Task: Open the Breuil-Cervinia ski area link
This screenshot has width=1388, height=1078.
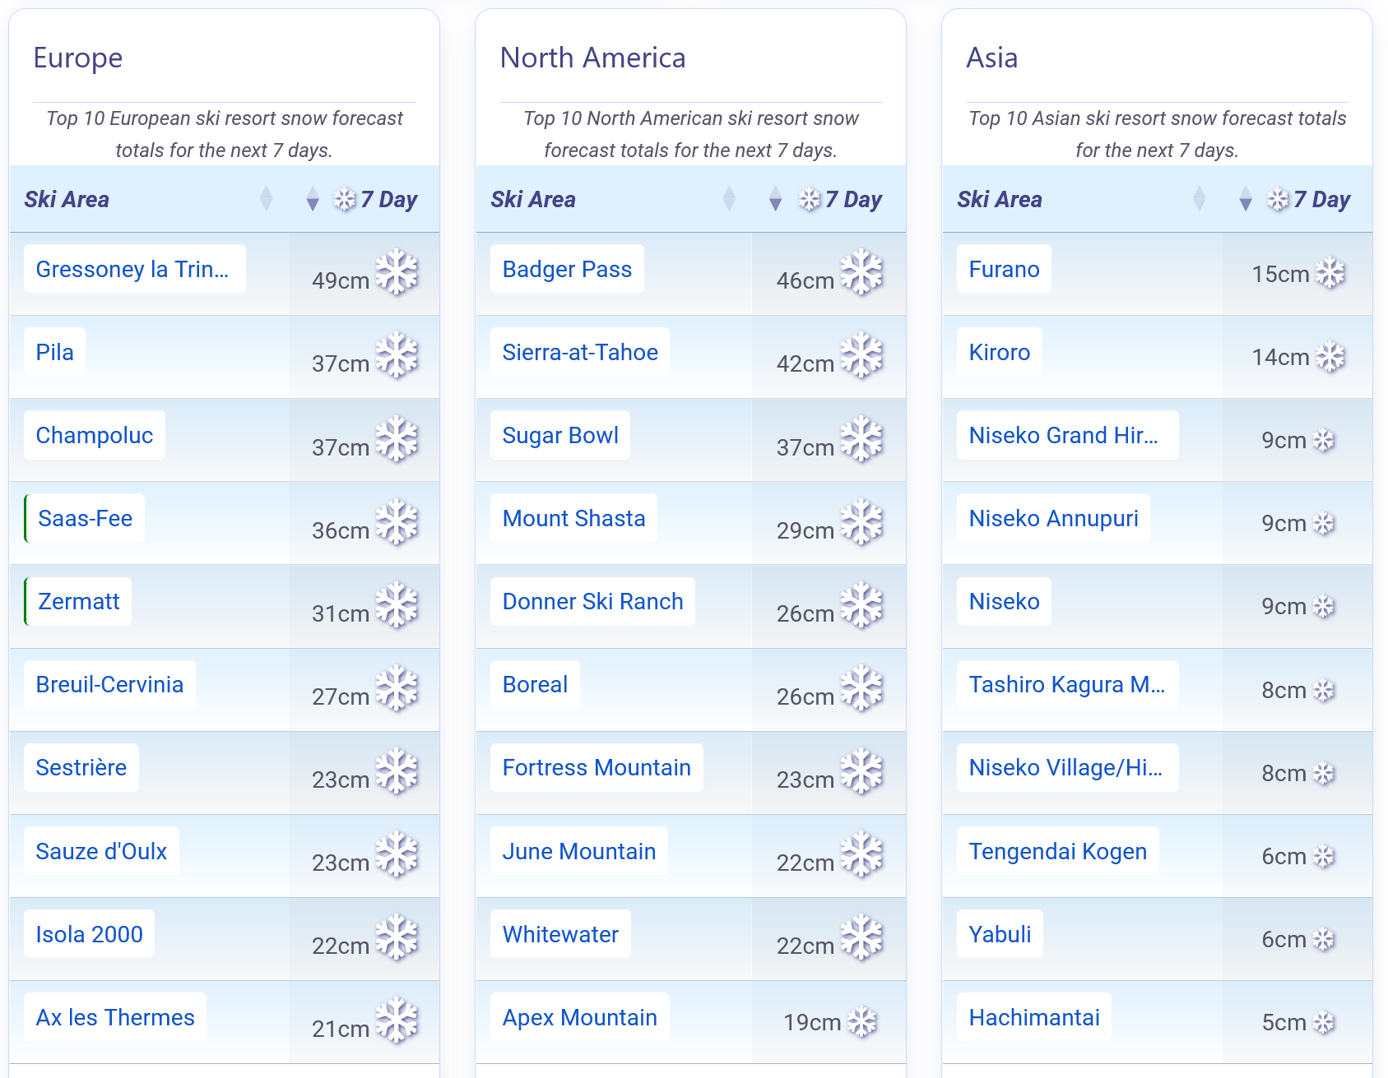Action: 109,684
